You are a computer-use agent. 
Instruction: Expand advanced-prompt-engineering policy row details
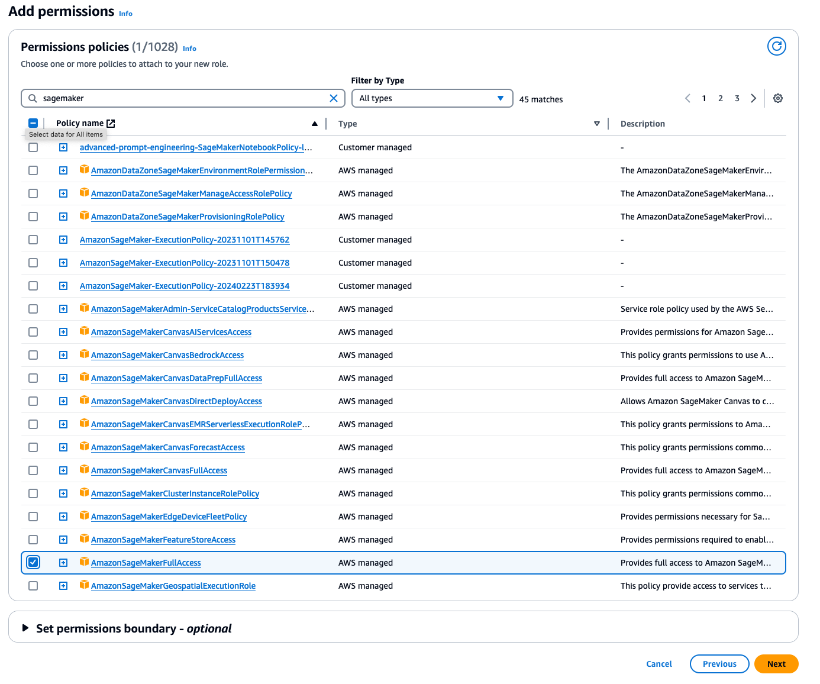point(63,147)
